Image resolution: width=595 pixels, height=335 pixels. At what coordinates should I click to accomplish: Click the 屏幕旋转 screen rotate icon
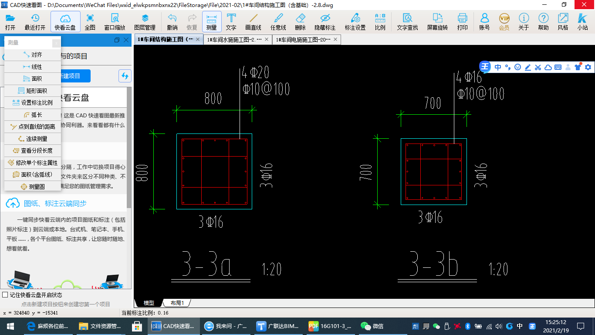tap(437, 22)
